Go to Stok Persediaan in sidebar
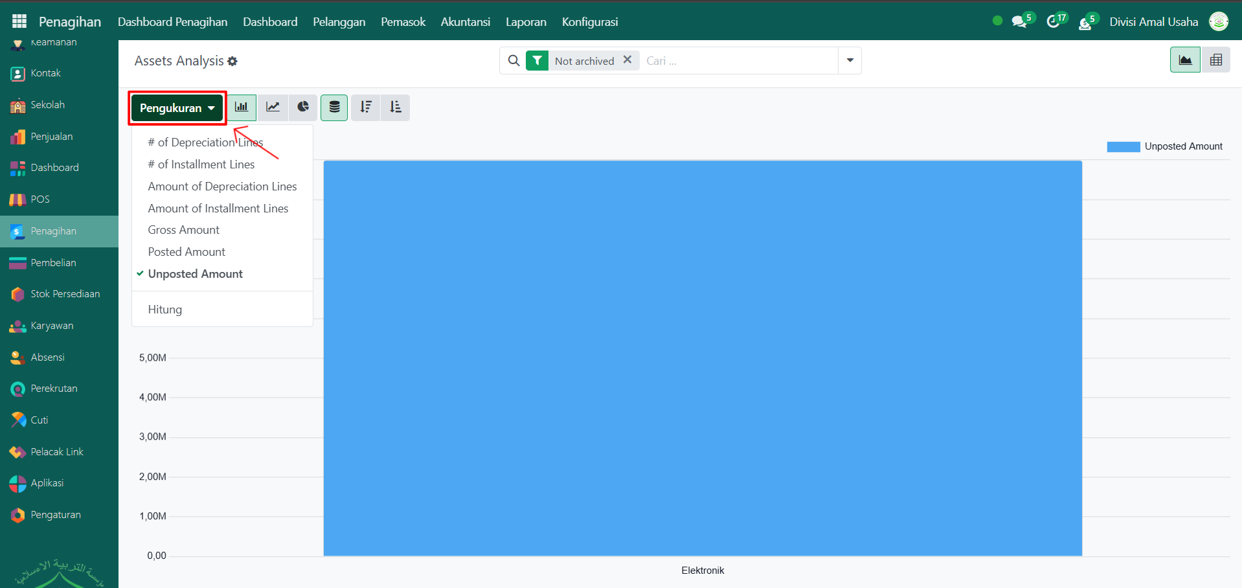This screenshot has width=1242, height=588. point(65,294)
